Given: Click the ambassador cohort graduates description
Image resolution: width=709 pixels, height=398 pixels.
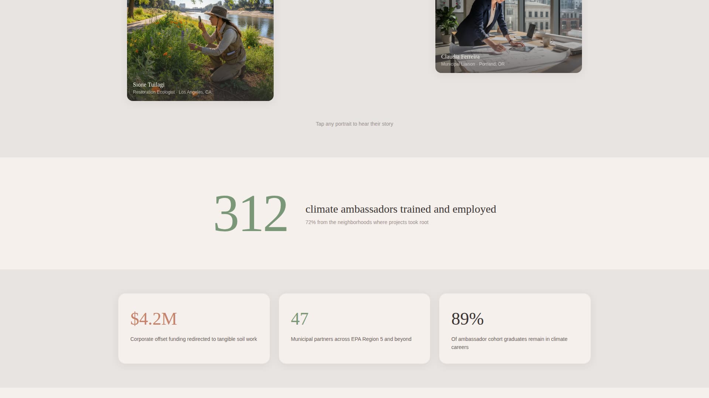Looking at the screenshot, I should (x=509, y=343).
